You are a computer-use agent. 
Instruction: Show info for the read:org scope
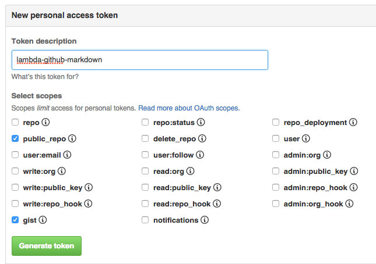190,172
